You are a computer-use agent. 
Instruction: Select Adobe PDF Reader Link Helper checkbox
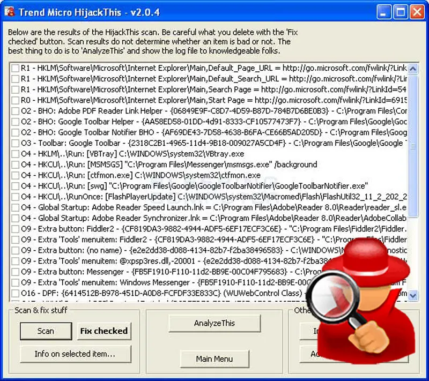pos(16,111)
